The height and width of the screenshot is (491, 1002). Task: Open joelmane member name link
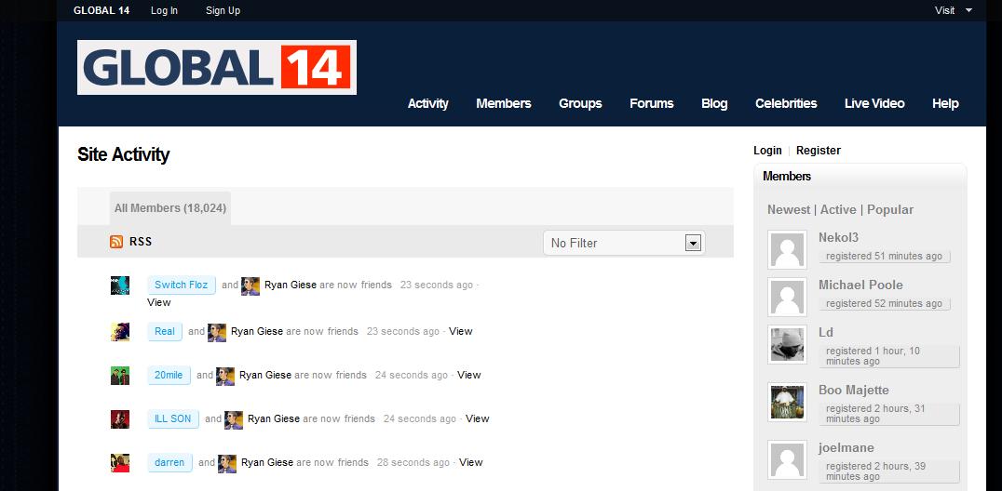click(846, 447)
